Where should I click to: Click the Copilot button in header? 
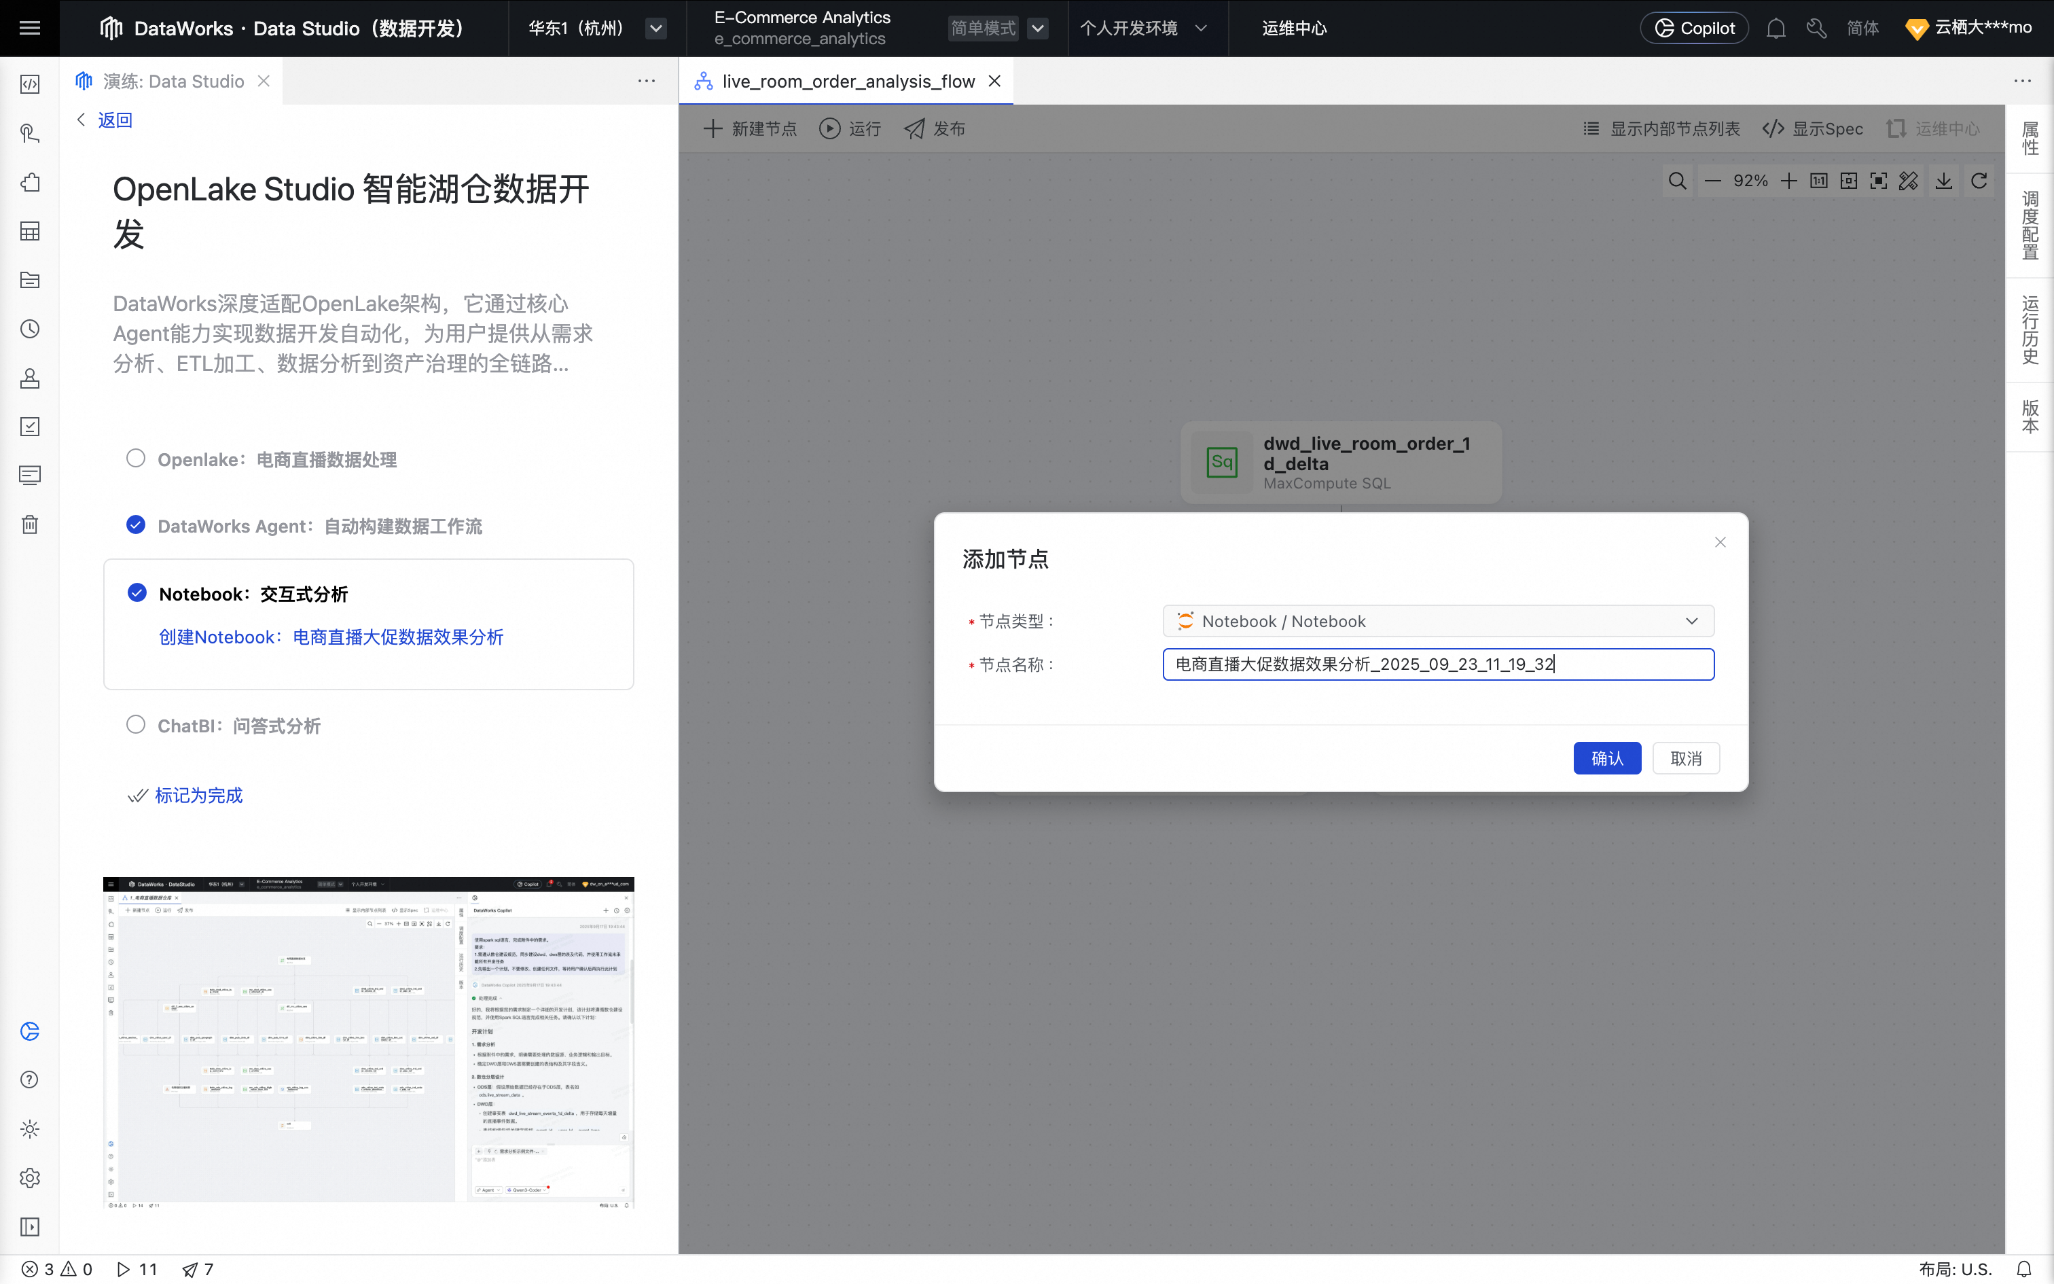pos(1694,28)
